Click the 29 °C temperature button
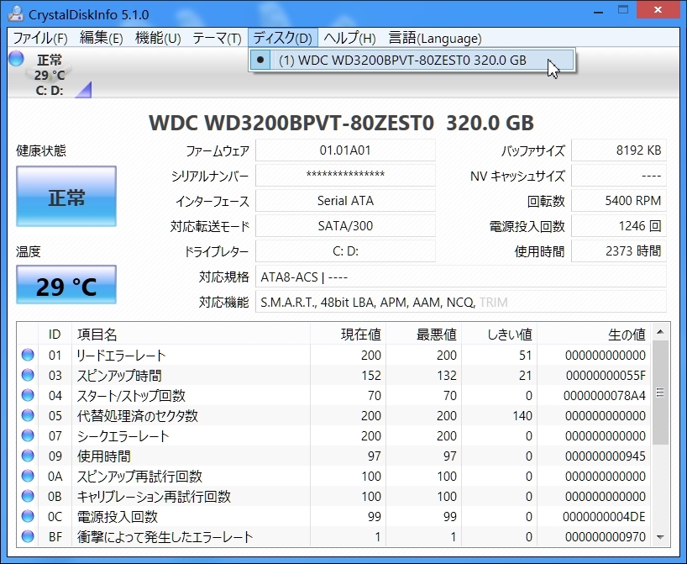This screenshot has height=564, width=687. [x=66, y=287]
